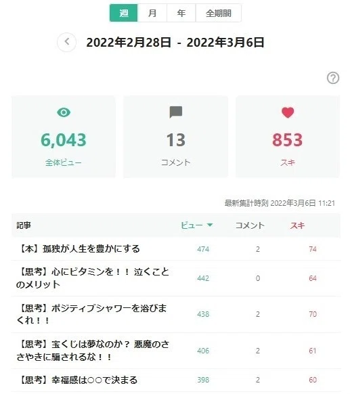Screen dimensions: 350x394
Task: Click the eye icon for total views
Action: pyautogui.click(x=64, y=112)
